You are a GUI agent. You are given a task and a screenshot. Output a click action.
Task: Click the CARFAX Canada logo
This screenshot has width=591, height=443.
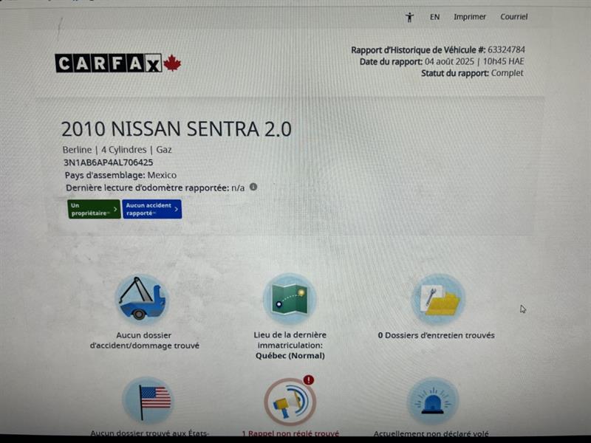click(118, 63)
